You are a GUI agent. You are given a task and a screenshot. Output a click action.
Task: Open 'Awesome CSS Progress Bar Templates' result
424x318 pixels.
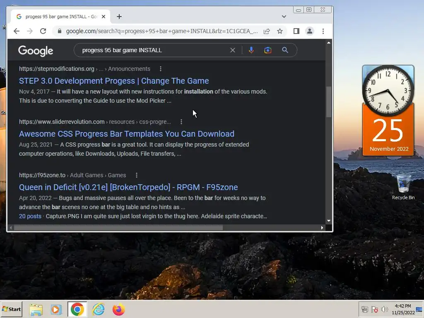(x=127, y=134)
